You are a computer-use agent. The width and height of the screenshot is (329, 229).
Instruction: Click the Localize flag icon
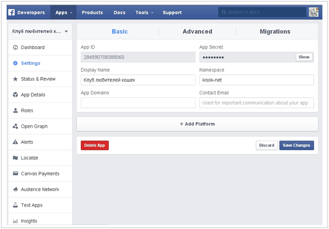(x=15, y=158)
